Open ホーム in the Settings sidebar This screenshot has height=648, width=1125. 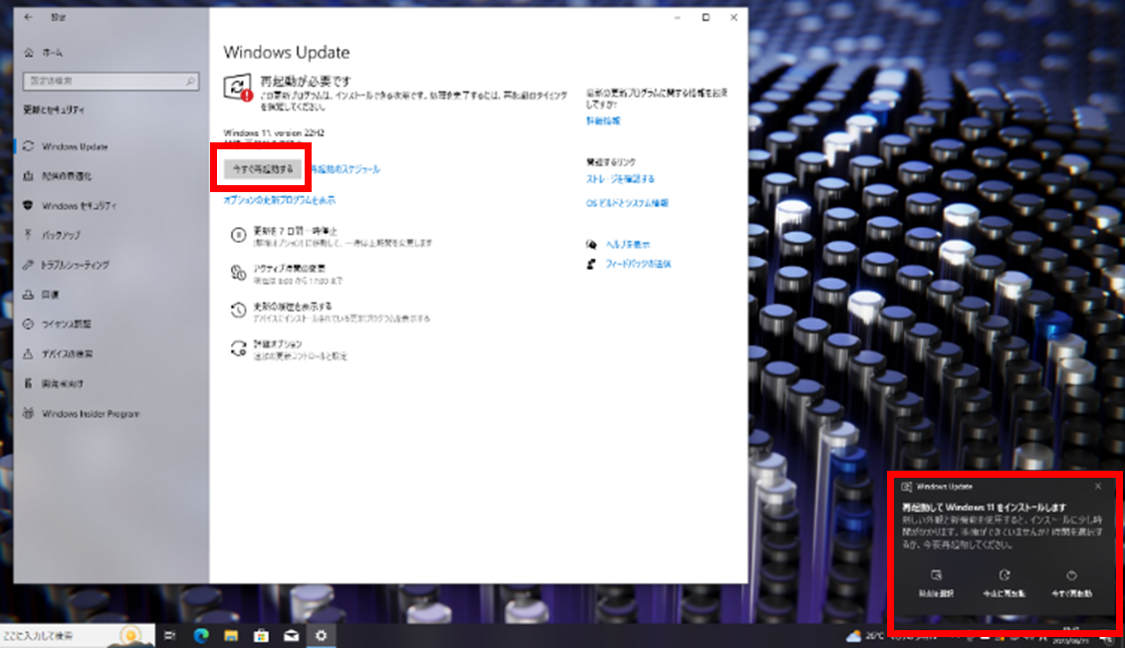click(44, 53)
